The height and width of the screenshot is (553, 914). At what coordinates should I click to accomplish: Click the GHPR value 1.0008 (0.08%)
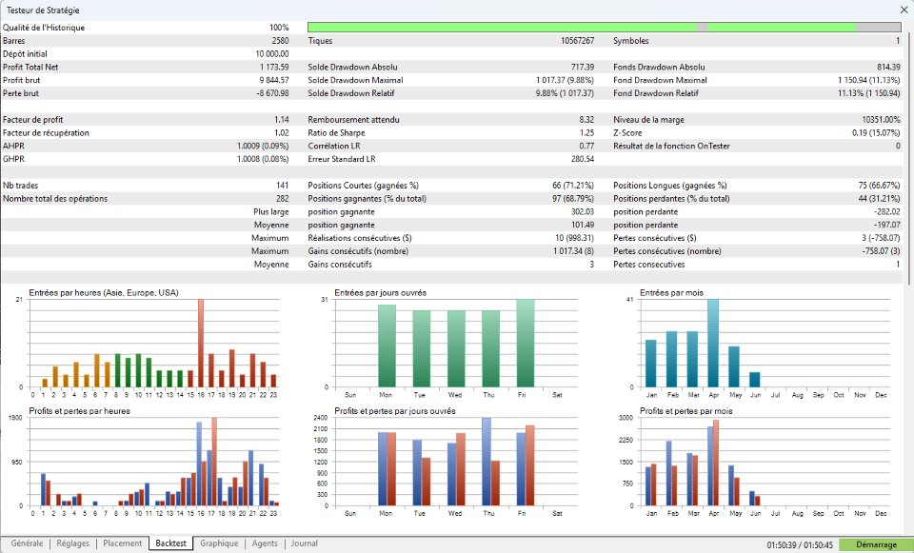click(263, 159)
